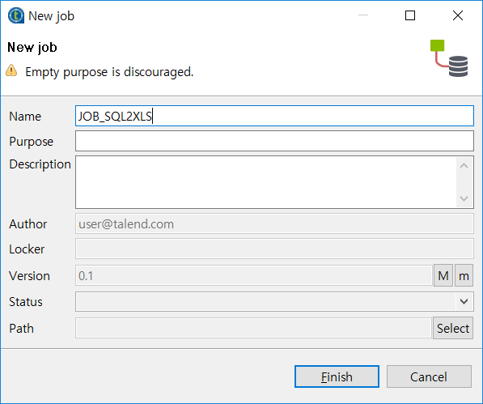
Task: Click the Locker field
Action: pos(274,249)
